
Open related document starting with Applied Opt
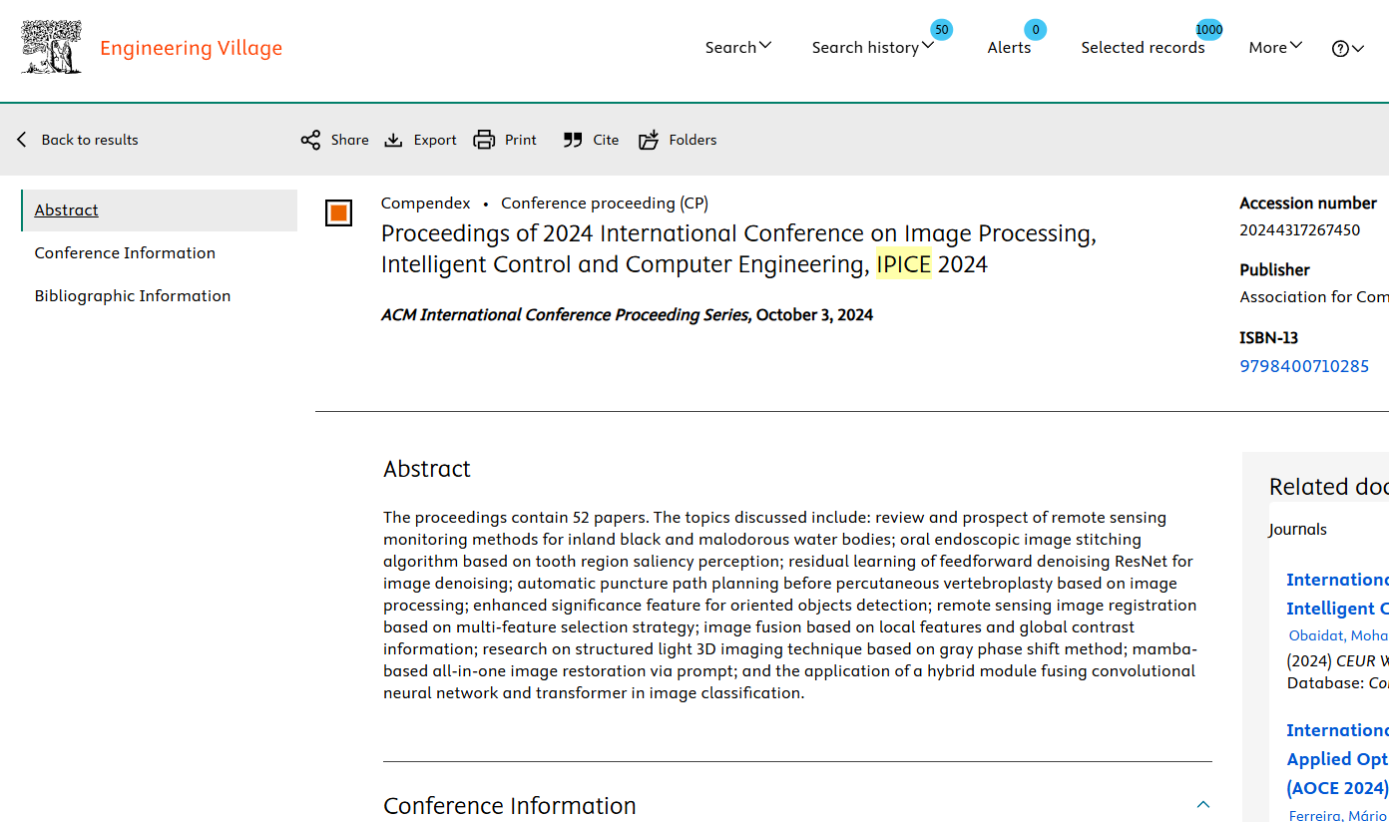click(x=1337, y=759)
